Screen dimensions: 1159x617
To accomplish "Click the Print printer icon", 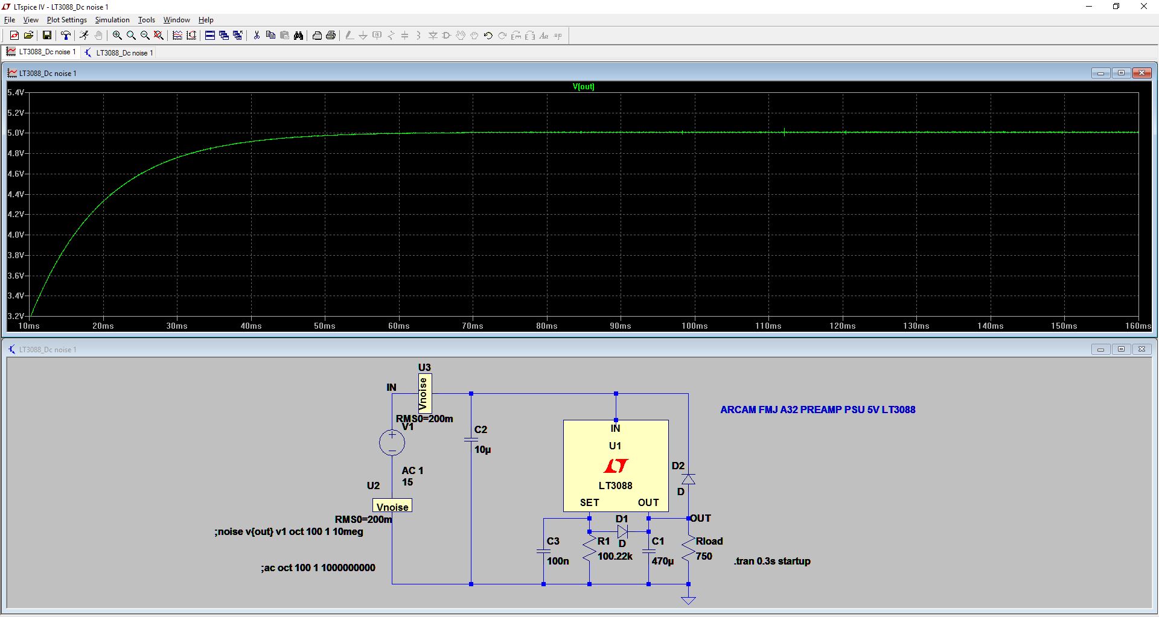I will (x=331, y=36).
